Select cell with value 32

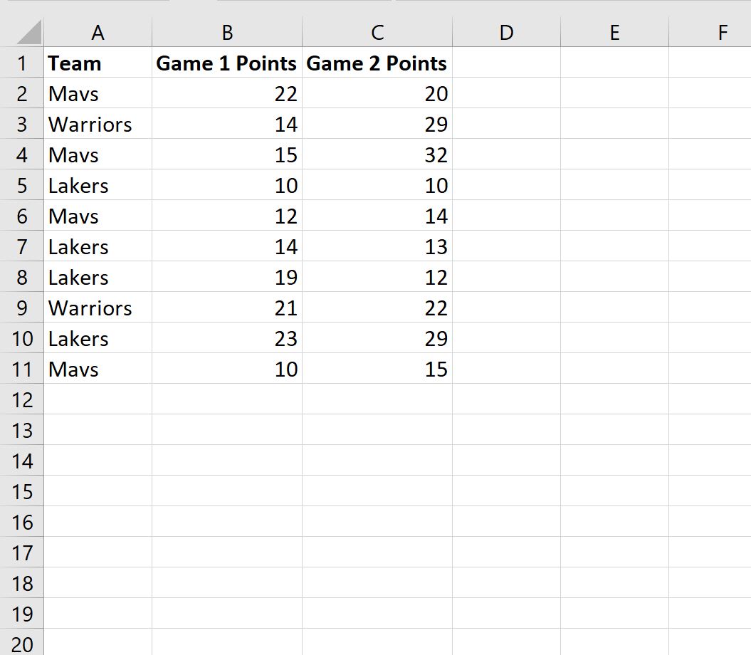(x=377, y=154)
